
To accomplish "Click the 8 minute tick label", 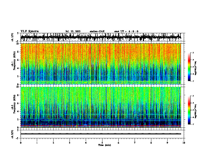I will [151, 143].
